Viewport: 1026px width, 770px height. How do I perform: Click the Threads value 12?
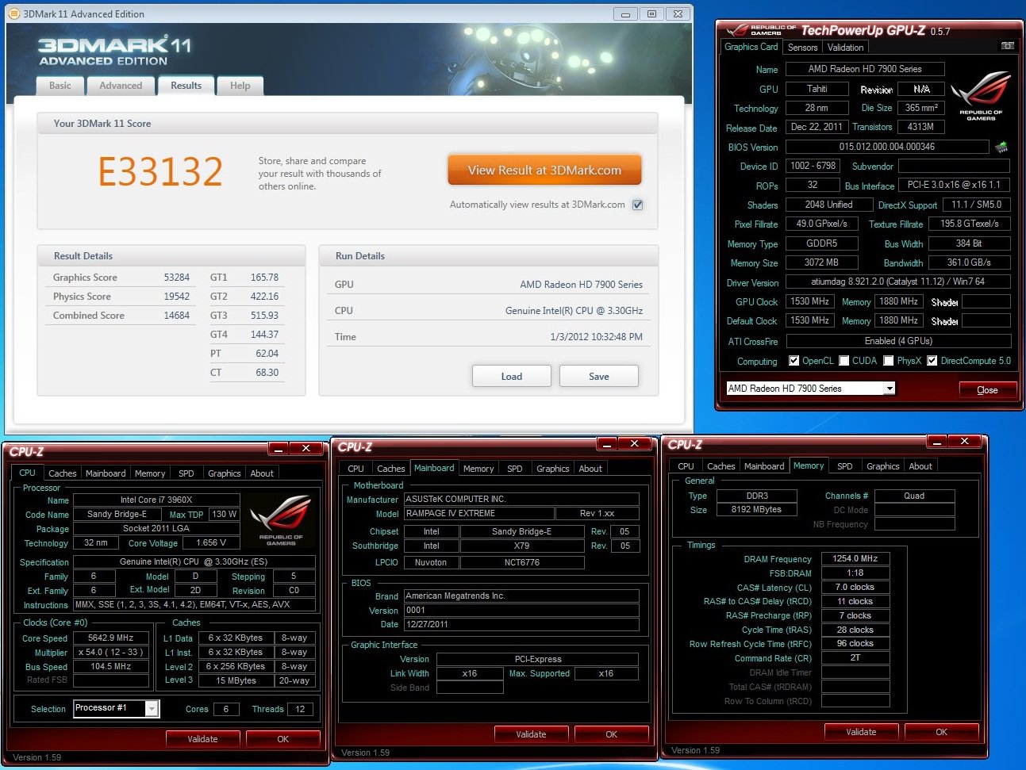click(x=300, y=709)
